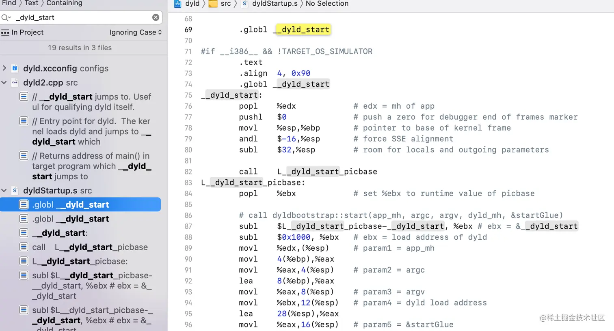Open the Ignoring Case dropdown

click(136, 32)
